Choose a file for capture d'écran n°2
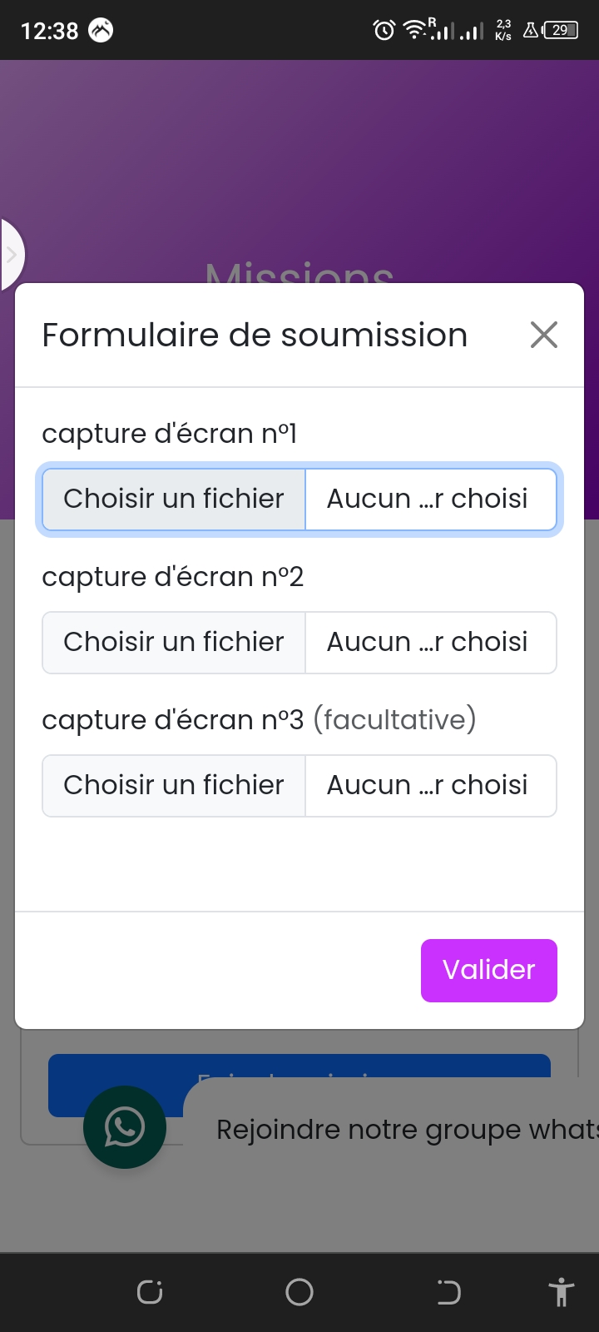 pos(174,642)
